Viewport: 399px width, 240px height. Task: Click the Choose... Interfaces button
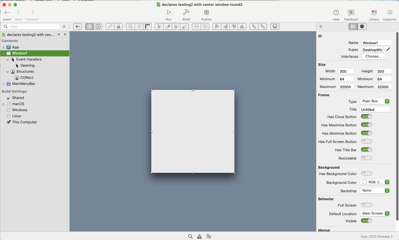tap(373, 56)
